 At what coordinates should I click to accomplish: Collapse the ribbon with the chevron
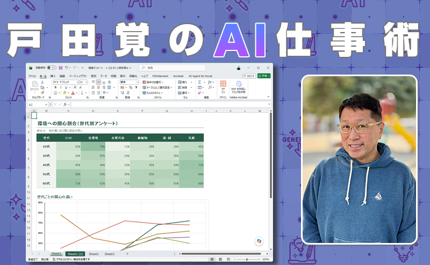coord(268,97)
